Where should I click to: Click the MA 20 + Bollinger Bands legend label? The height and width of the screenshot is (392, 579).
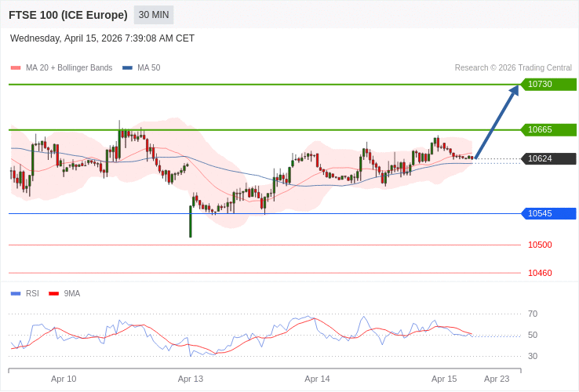[69, 68]
